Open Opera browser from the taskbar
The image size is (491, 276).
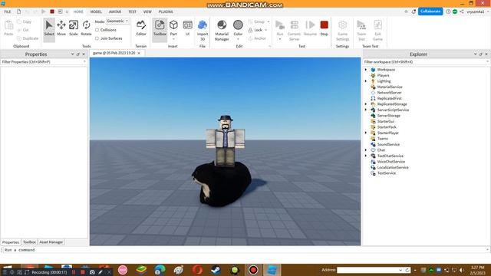tap(197, 270)
